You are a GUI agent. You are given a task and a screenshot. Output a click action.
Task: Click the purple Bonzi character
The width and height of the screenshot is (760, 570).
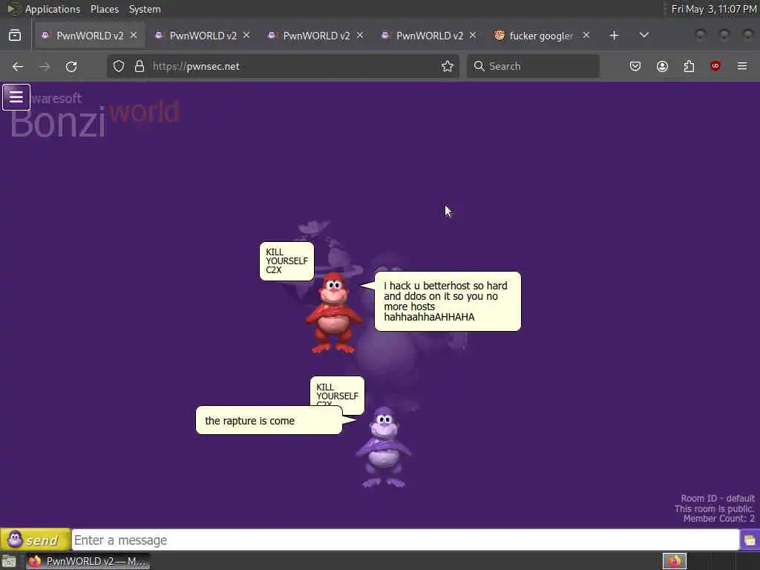tap(384, 447)
